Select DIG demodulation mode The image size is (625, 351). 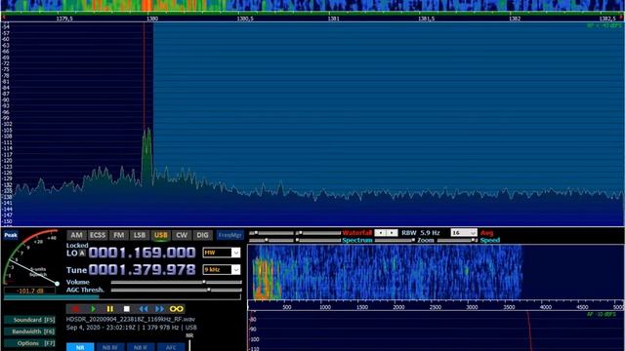coord(202,235)
